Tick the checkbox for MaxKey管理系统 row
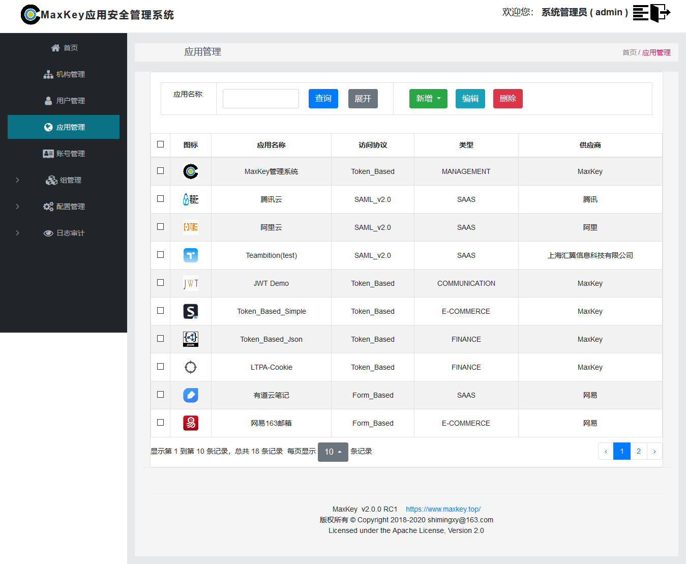 (x=161, y=171)
